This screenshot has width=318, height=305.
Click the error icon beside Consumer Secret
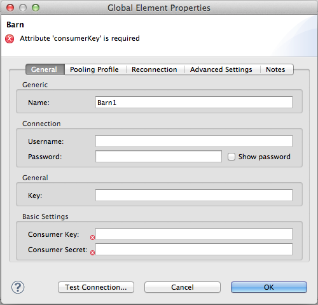[92, 253]
